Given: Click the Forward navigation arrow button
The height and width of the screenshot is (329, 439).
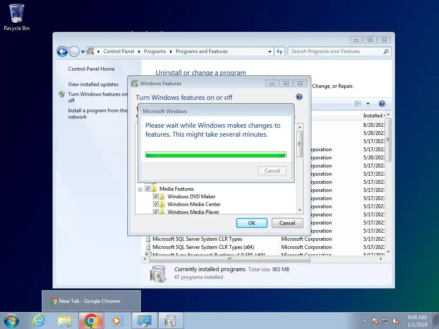Looking at the screenshot, I should [x=74, y=51].
